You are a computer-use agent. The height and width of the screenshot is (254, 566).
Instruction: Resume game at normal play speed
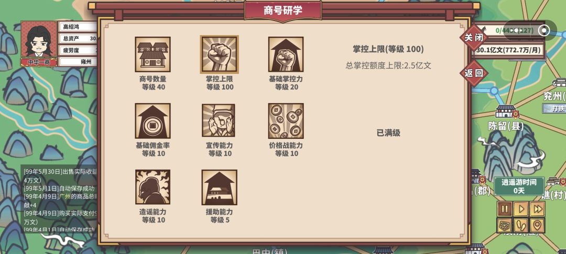pyautogui.click(x=521, y=209)
